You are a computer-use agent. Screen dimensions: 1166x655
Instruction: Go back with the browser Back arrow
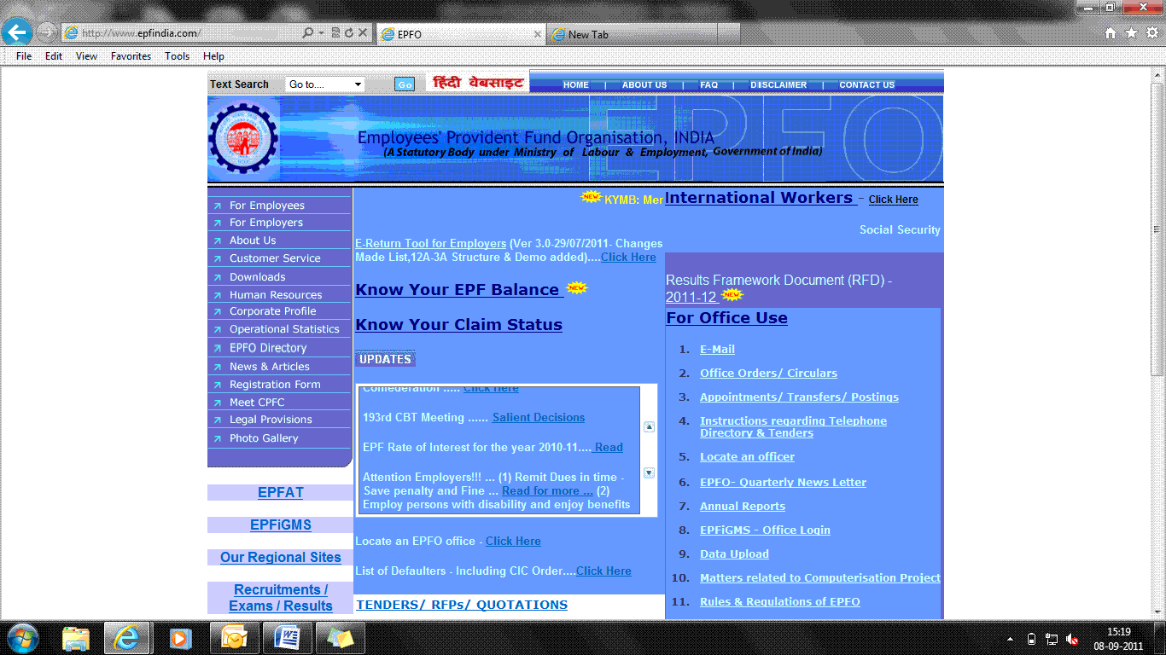(17, 32)
